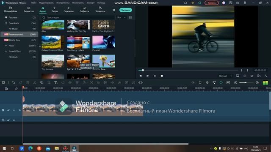Zoom out the timeline with minus icon
This screenshot has width=271, height=152.
235,83
